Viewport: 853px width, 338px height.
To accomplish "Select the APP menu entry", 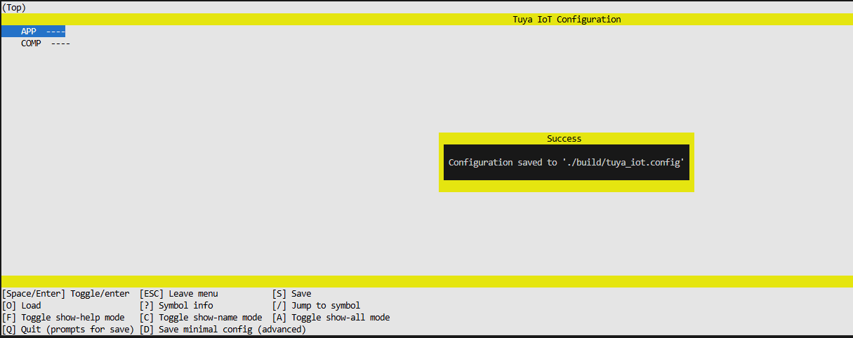I will pos(29,32).
